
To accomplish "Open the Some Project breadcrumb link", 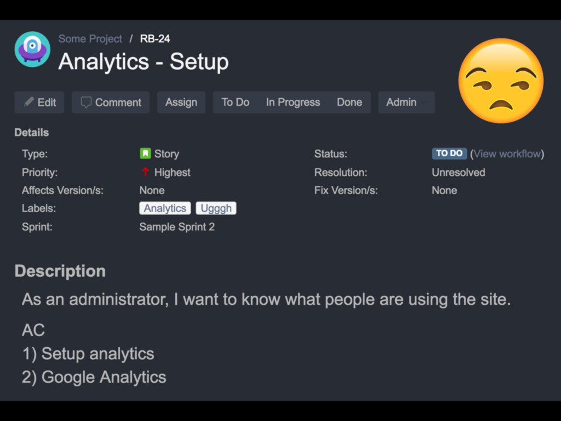I will pos(90,39).
